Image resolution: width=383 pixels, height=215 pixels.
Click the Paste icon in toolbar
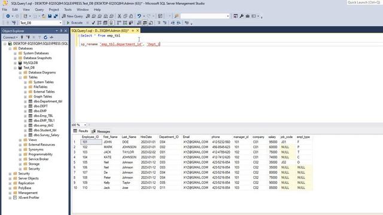(131, 16)
